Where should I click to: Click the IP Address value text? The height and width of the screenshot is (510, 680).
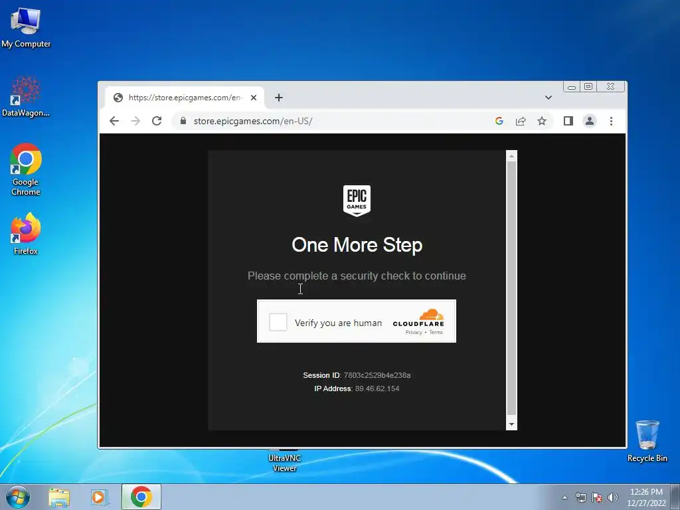click(x=377, y=388)
